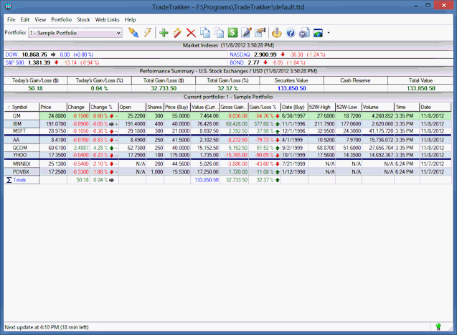The image size is (457, 335).
Task: Sort by the Shares column header
Action: [155, 107]
